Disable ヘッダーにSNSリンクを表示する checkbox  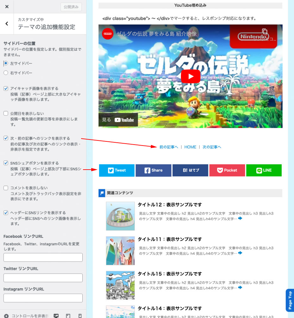coord(6,212)
